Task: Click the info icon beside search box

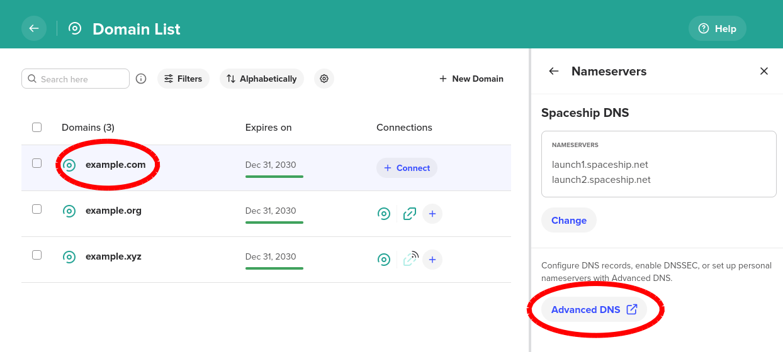Action: 141,79
